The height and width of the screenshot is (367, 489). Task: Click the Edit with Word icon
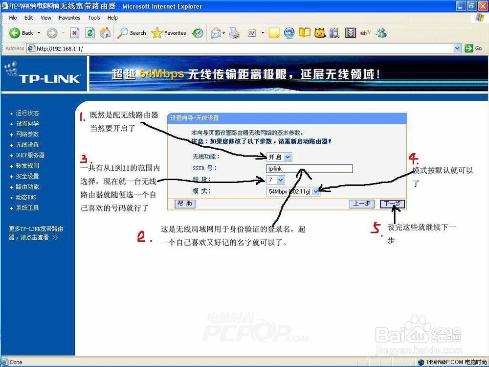coord(252,33)
